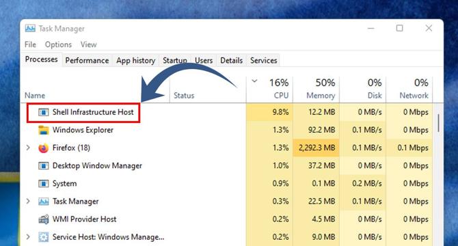Click the WMI Provider Host icon

pos(44,219)
